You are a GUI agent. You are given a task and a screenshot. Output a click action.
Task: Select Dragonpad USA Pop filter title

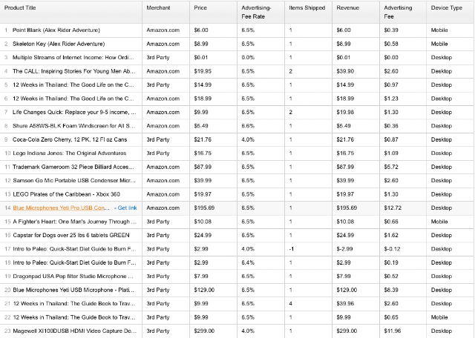73,276
